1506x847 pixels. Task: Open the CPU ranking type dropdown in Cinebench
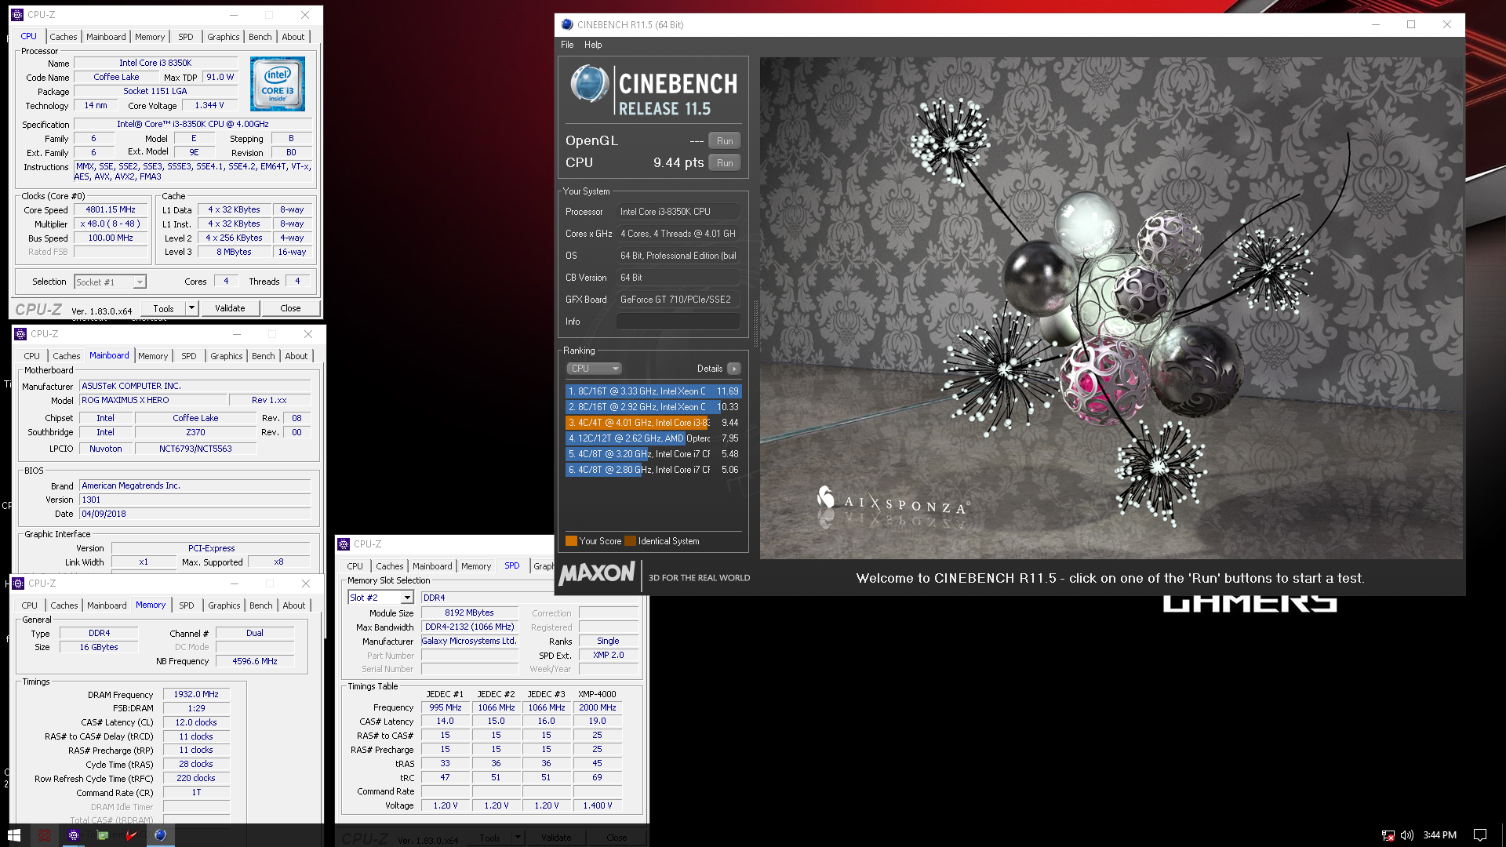594,369
